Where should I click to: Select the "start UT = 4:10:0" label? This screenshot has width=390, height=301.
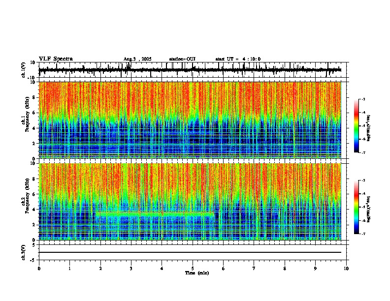point(238,59)
